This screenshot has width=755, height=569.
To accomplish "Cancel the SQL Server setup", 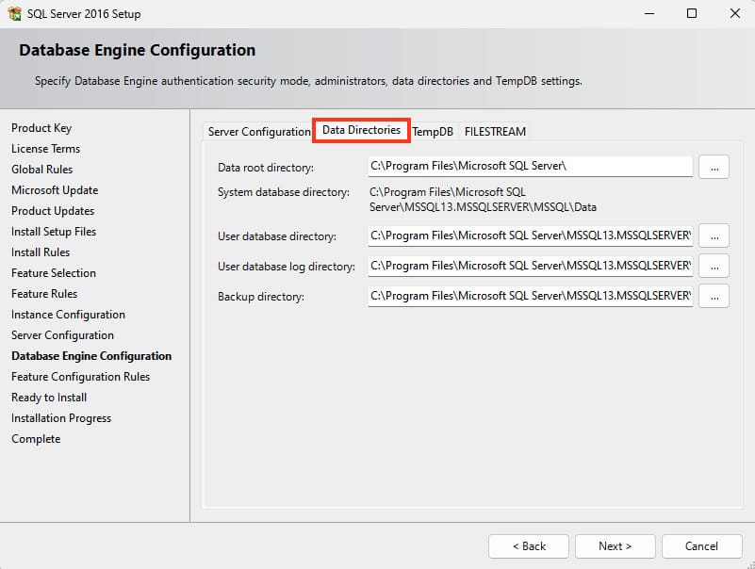I will point(701,545).
